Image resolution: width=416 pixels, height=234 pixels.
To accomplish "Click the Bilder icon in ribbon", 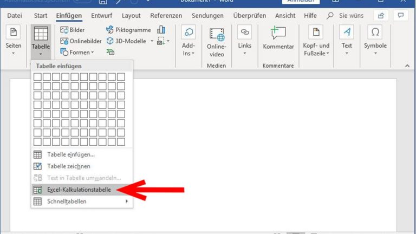I will 65,30.
